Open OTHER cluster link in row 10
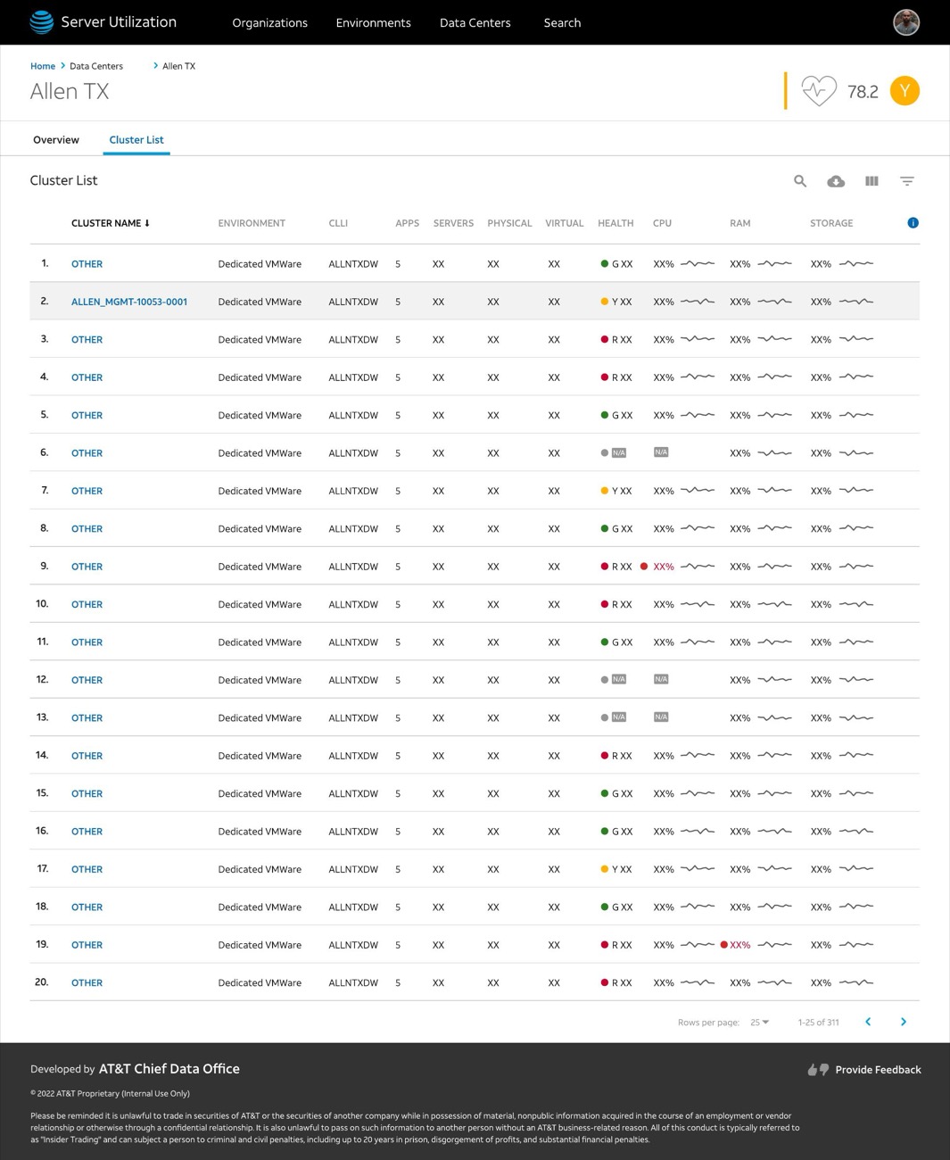This screenshot has width=950, height=1160. (87, 605)
